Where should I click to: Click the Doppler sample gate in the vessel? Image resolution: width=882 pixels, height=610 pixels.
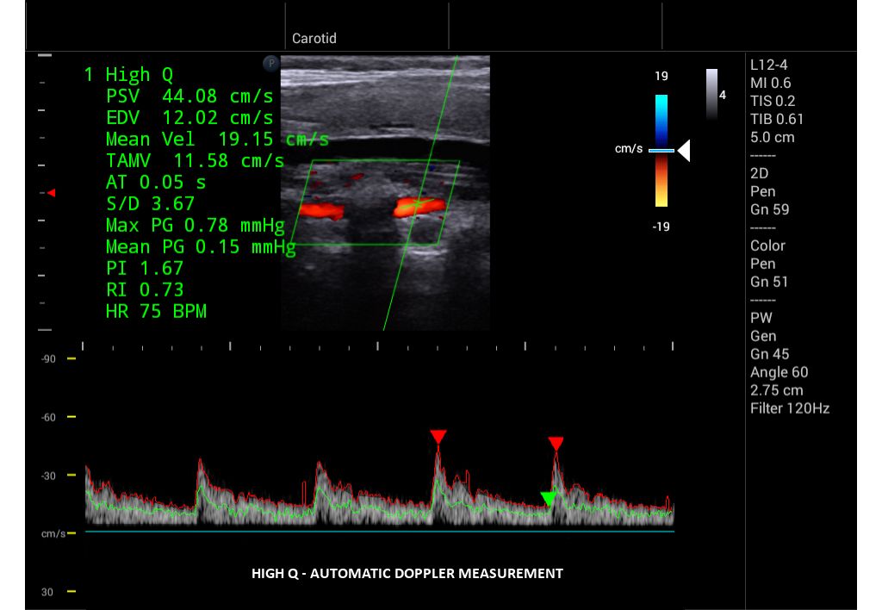tap(419, 203)
